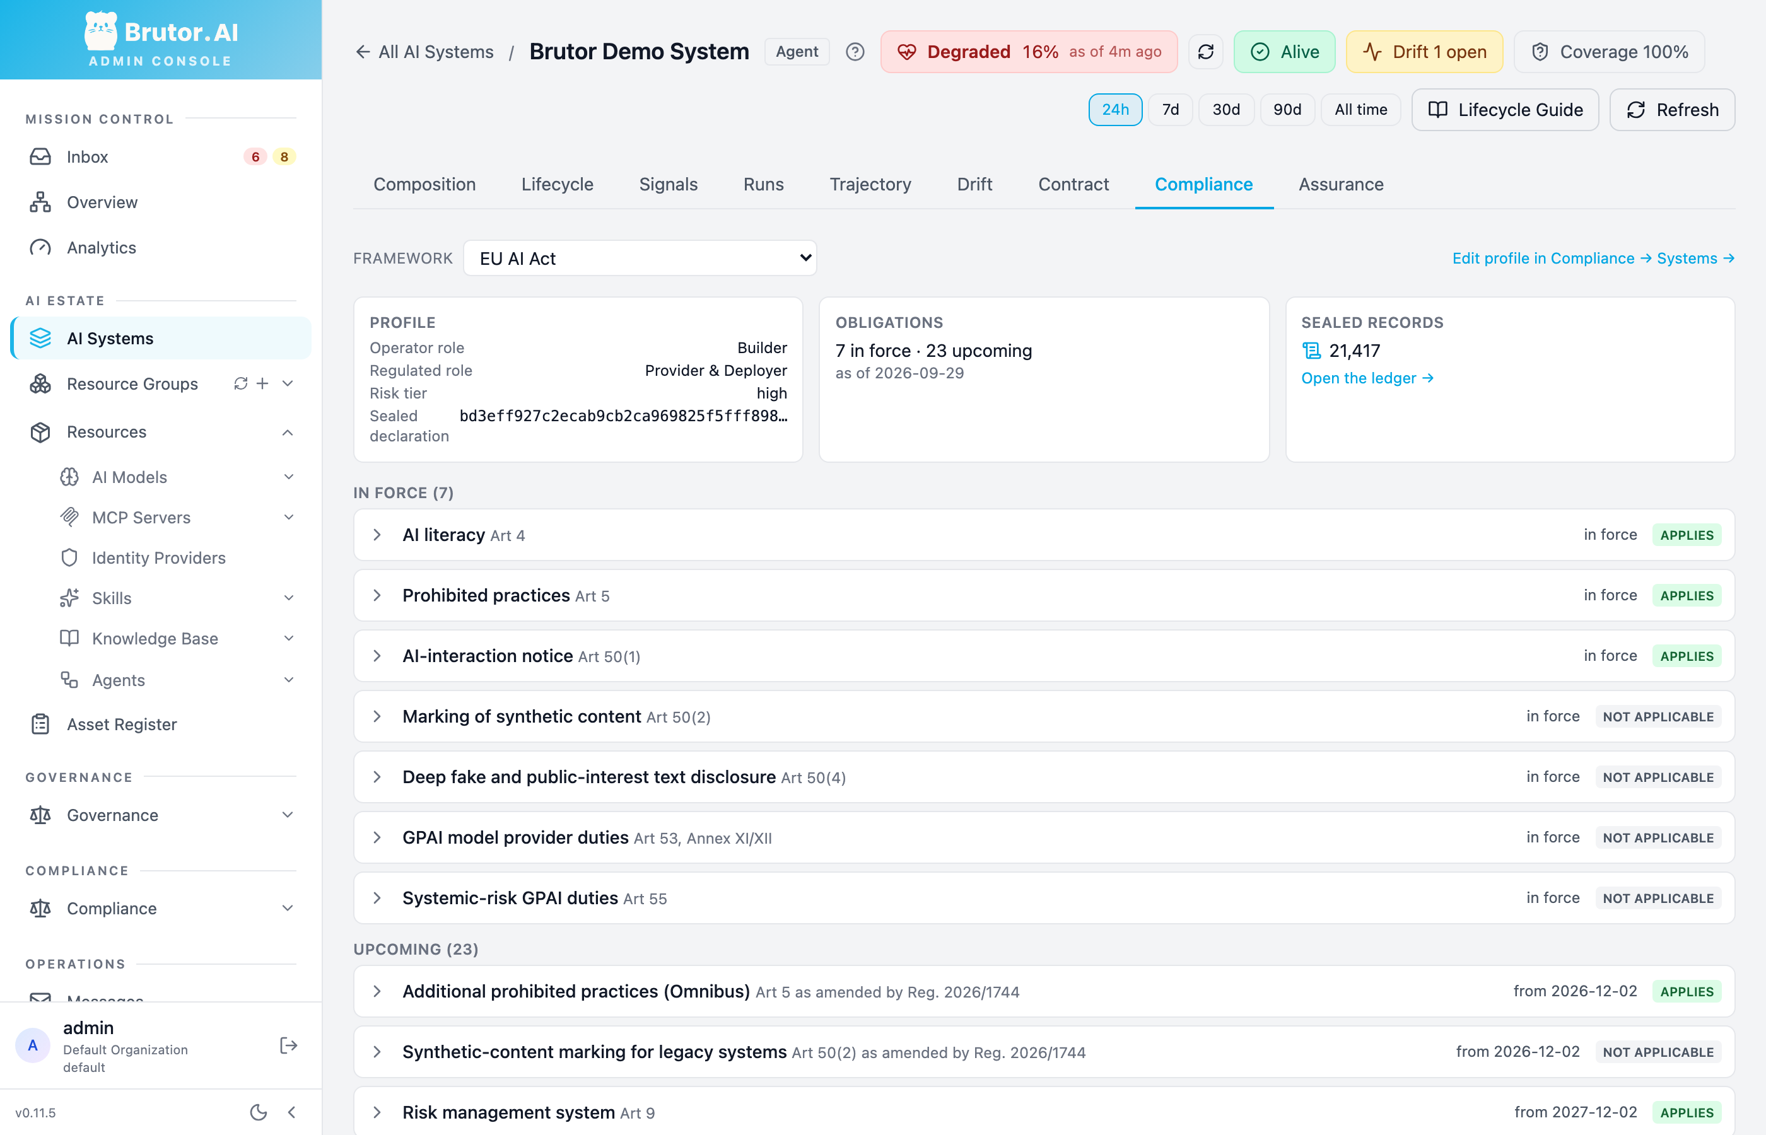1766x1135 pixels.
Task: Click the Refresh button
Action: 1673,110
